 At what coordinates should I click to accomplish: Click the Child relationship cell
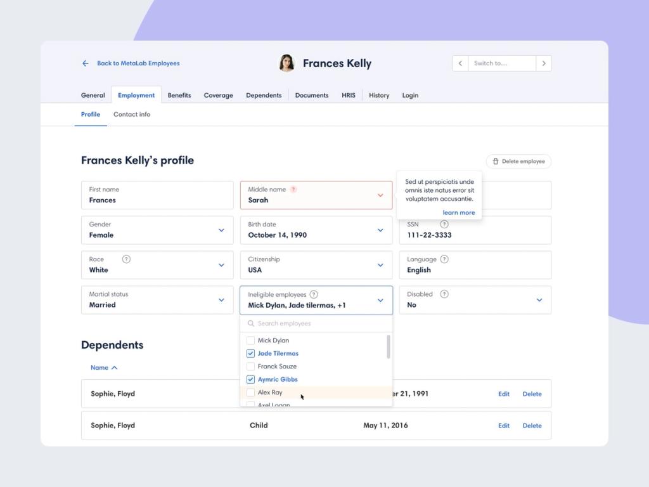point(259,425)
